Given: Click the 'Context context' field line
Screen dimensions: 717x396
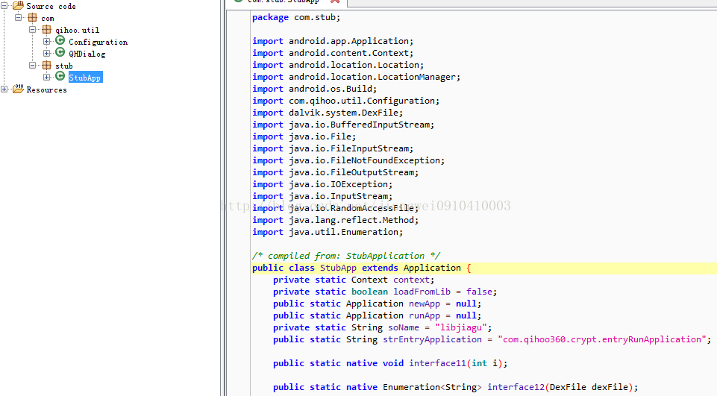Looking at the screenshot, I should coord(354,280).
